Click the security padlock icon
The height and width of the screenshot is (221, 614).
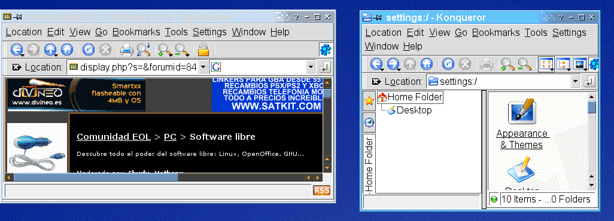click(x=203, y=50)
